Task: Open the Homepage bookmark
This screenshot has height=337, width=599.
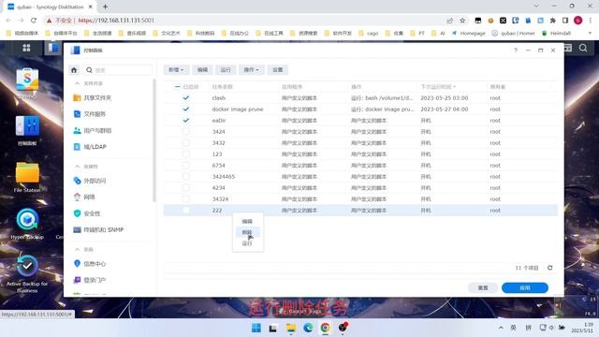Action: [468, 34]
